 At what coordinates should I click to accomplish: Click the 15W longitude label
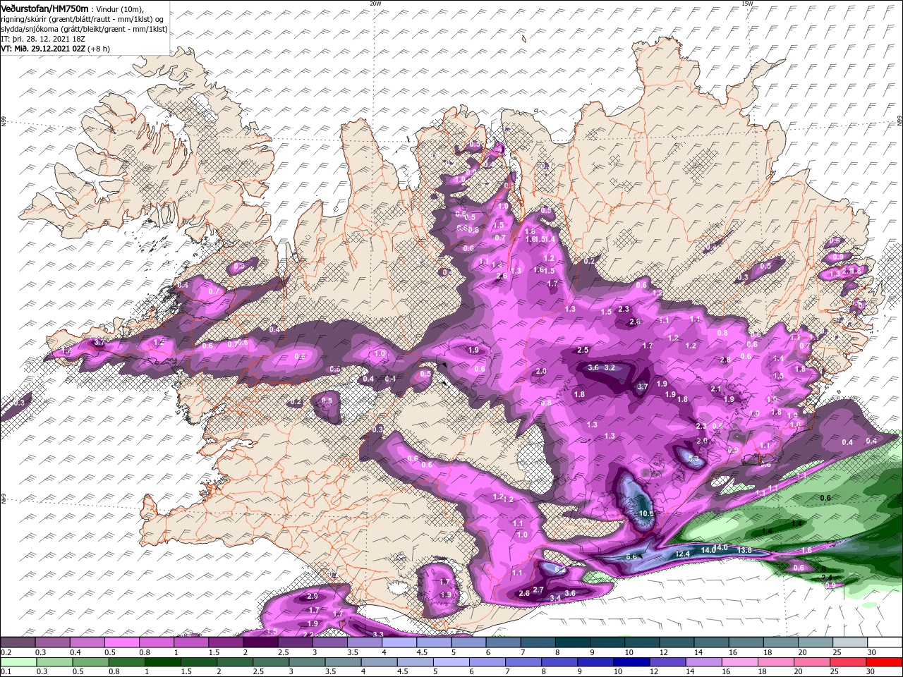pyautogui.click(x=747, y=4)
